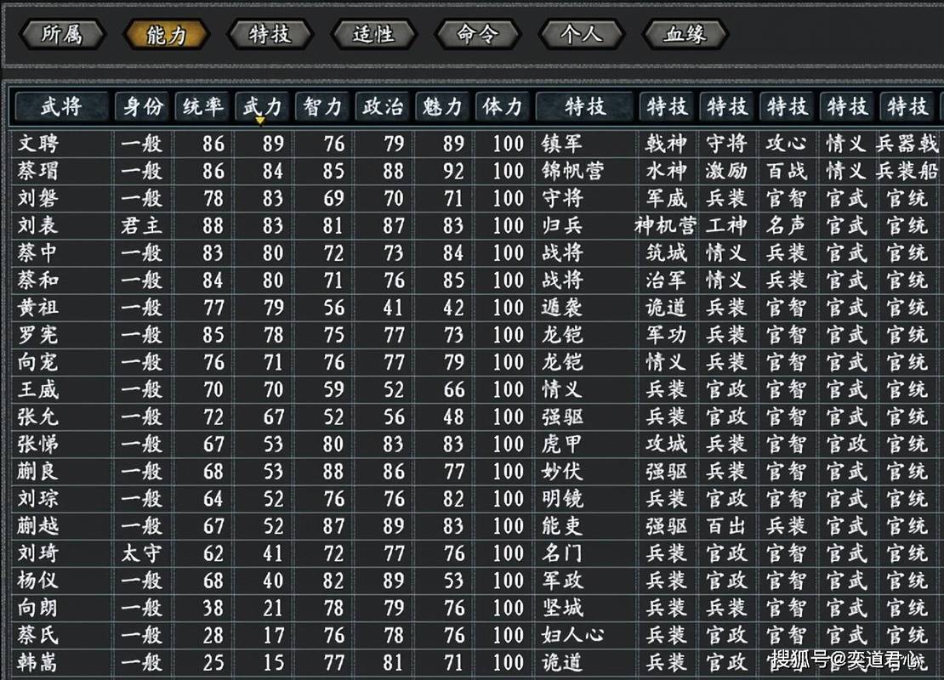Click the 武力 column header
This screenshot has height=680, width=944.
tap(263, 107)
